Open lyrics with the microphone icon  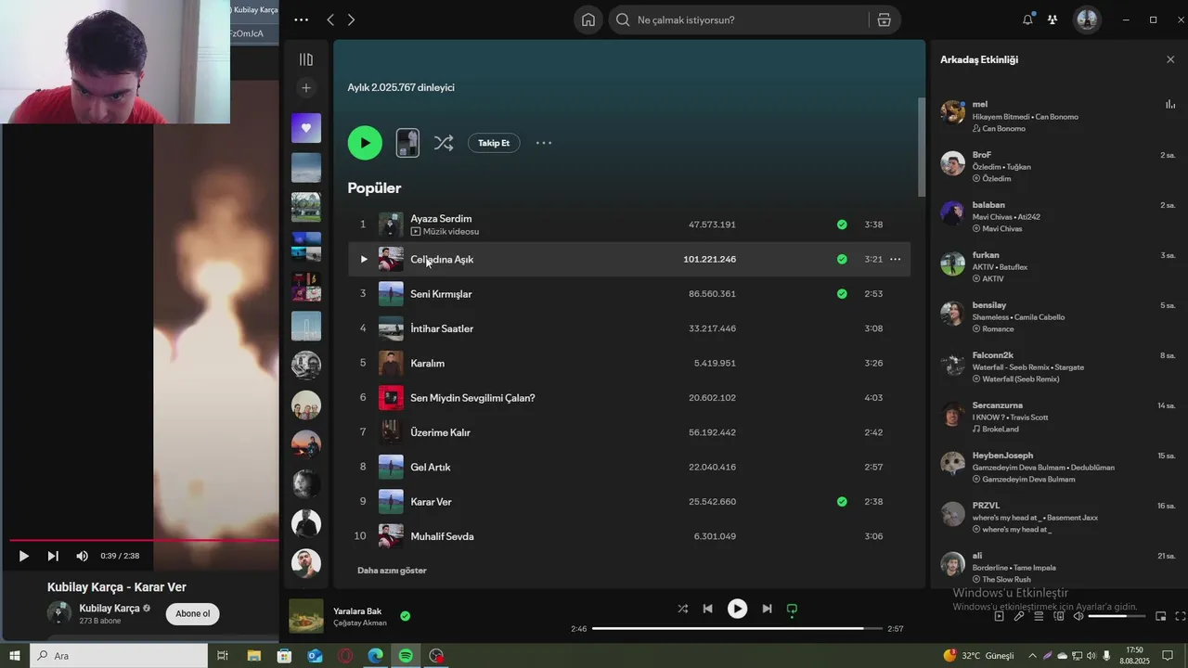click(1019, 616)
